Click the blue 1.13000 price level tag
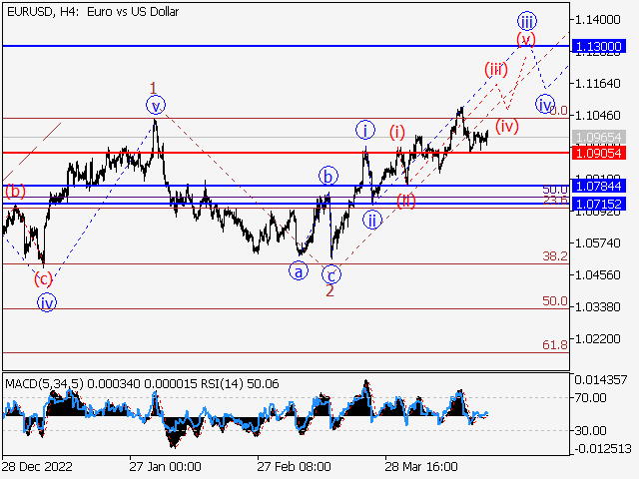 click(x=602, y=46)
